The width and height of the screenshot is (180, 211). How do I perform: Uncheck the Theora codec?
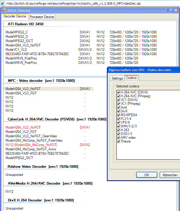click(118, 141)
